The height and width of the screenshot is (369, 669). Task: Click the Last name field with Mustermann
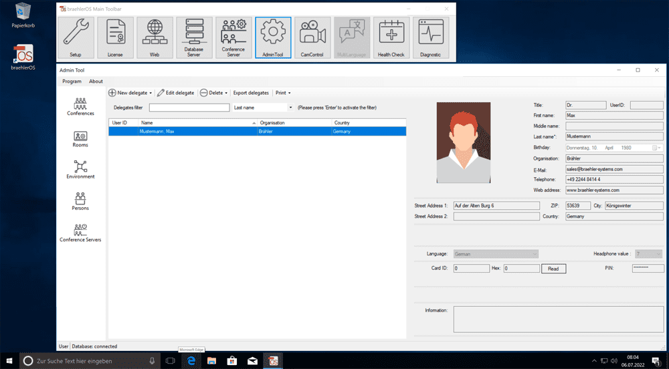click(614, 137)
